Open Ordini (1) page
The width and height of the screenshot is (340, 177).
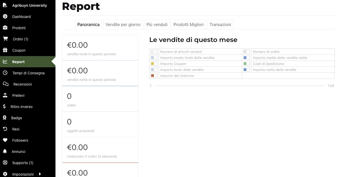point(20,39)
